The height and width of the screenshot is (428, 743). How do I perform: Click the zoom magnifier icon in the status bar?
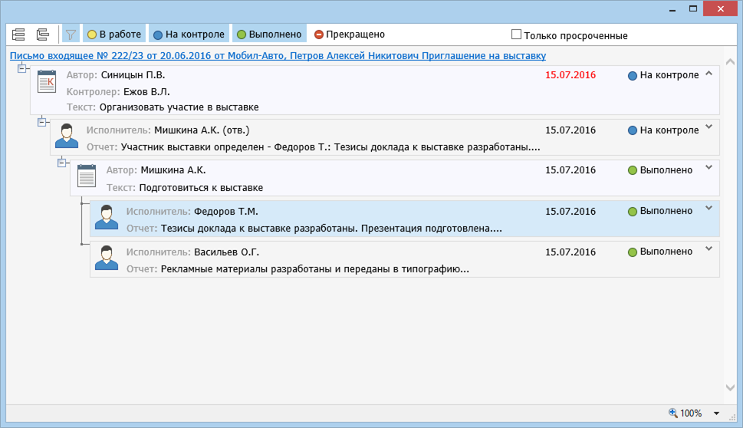coord(673,413)
